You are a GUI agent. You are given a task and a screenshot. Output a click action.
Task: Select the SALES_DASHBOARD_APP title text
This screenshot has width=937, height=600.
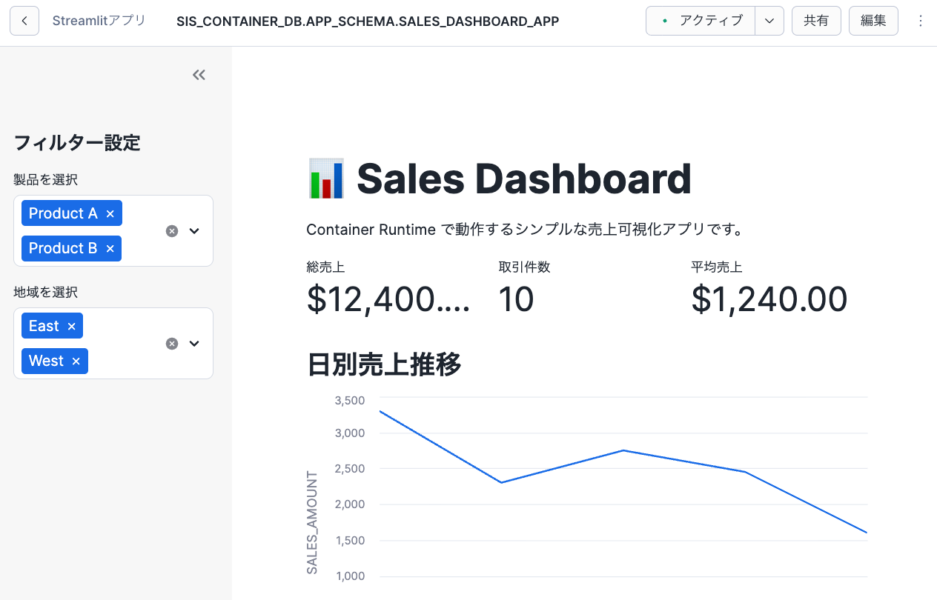(x=367, y=21)
